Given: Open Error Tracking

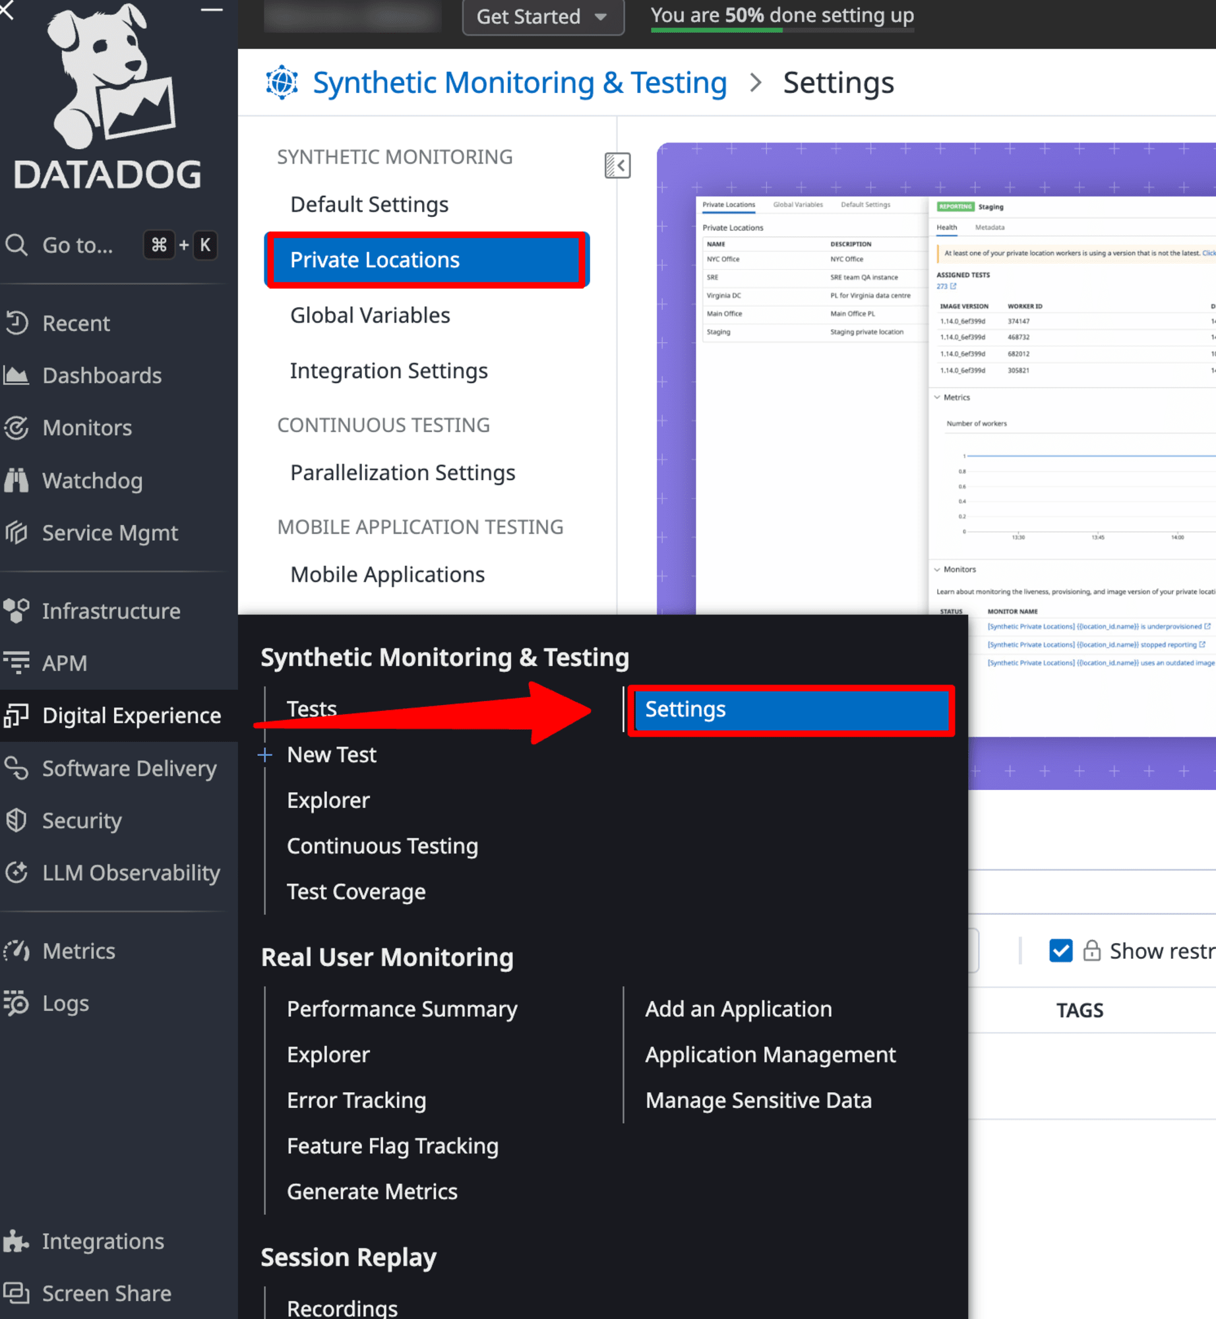Looking at the screenshot, I should click(357, 1101).
